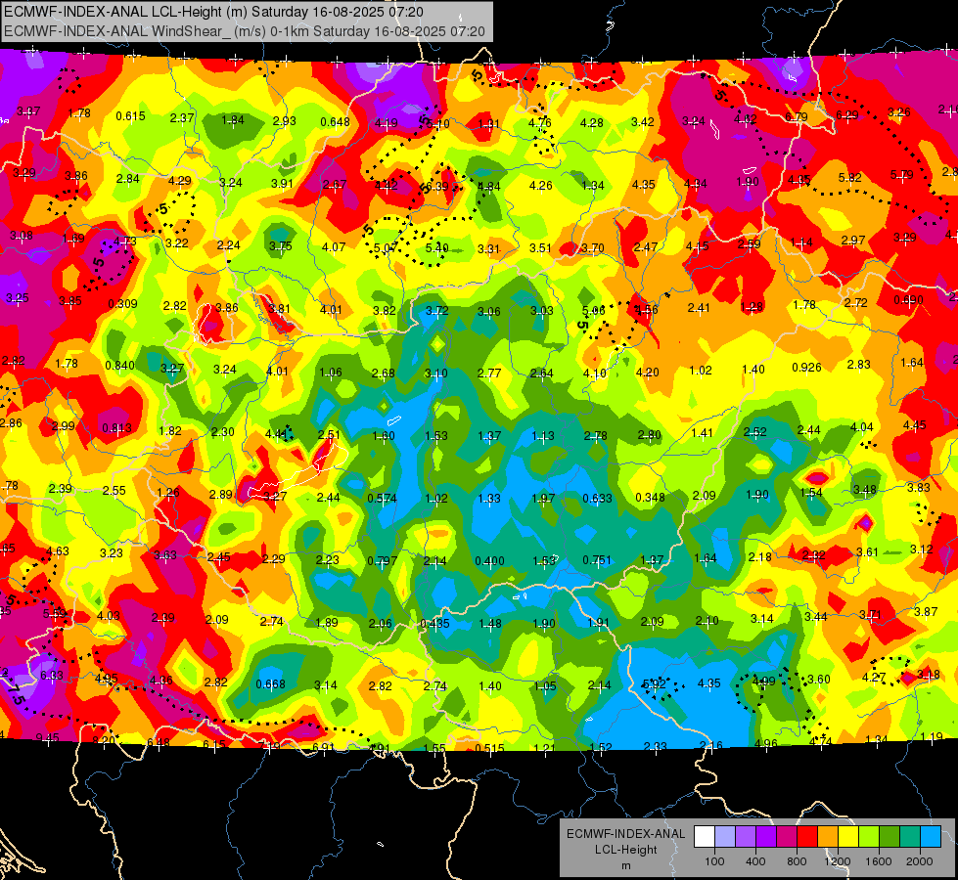This screenshot has height=880, width=958.
Task: Click the wind shear value '4.63'
Action: tap(58, 550)
